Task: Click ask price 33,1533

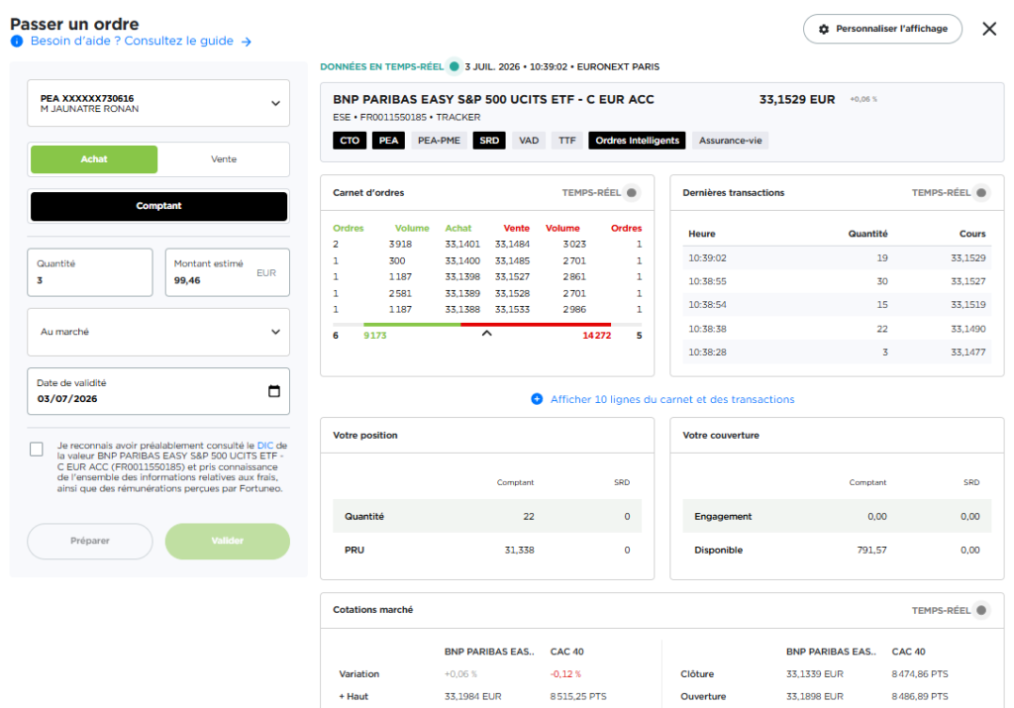Action: [512, 310]
